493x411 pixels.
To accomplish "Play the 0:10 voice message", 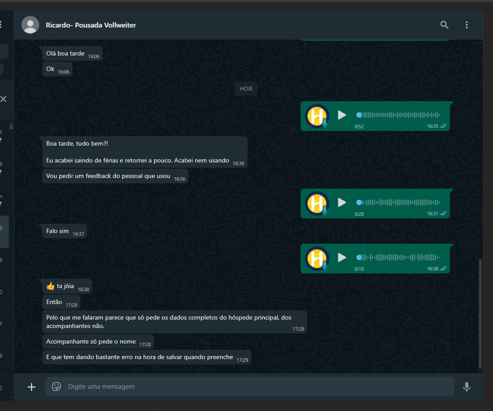I will (x=341, y=257).
